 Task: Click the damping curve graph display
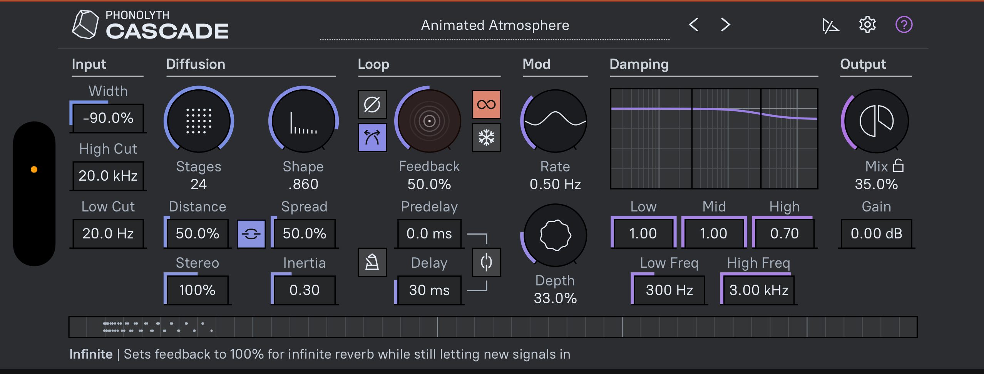(x=714, y=139)
